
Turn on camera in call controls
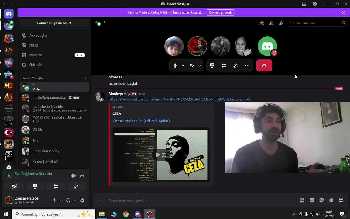pos(192,65)
